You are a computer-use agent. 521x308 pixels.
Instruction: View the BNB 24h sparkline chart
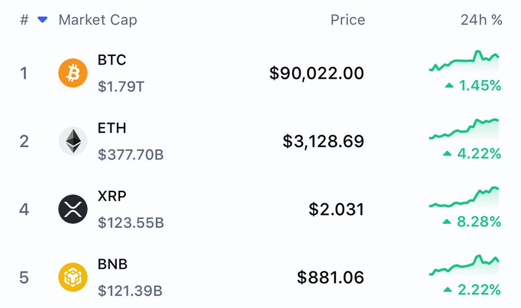click(x=464, y=266)
